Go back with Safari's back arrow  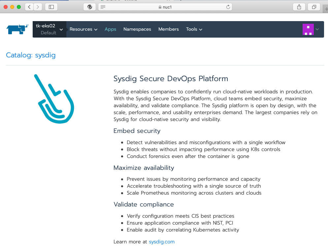point(29,7)
